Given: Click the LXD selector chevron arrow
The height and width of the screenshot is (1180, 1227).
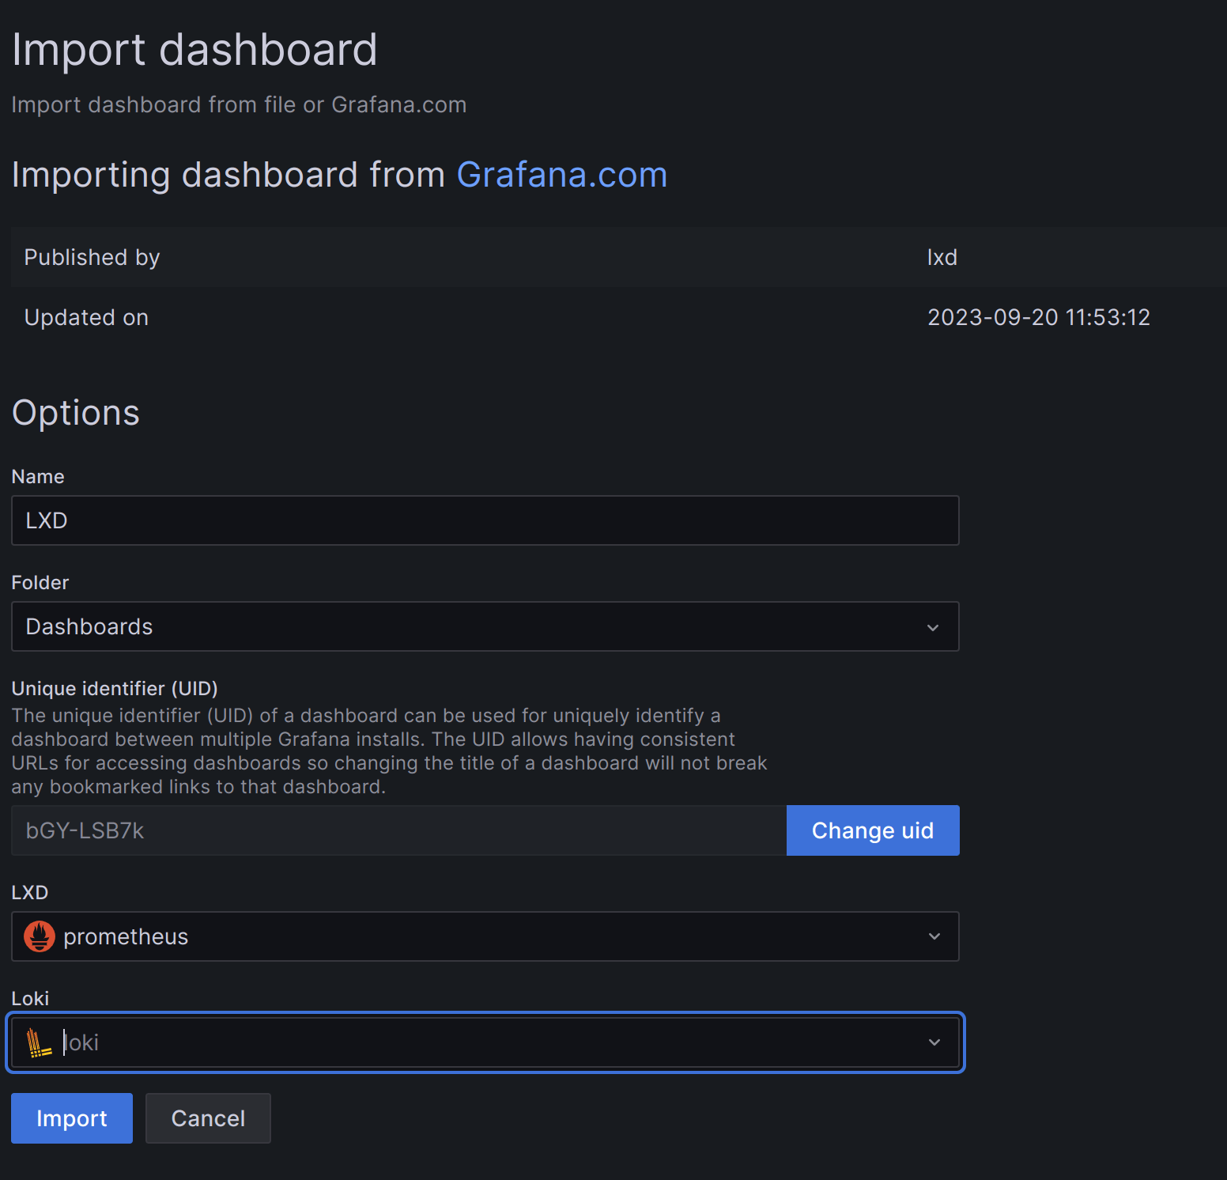Looking at the screenshot, I should point(934,936).
